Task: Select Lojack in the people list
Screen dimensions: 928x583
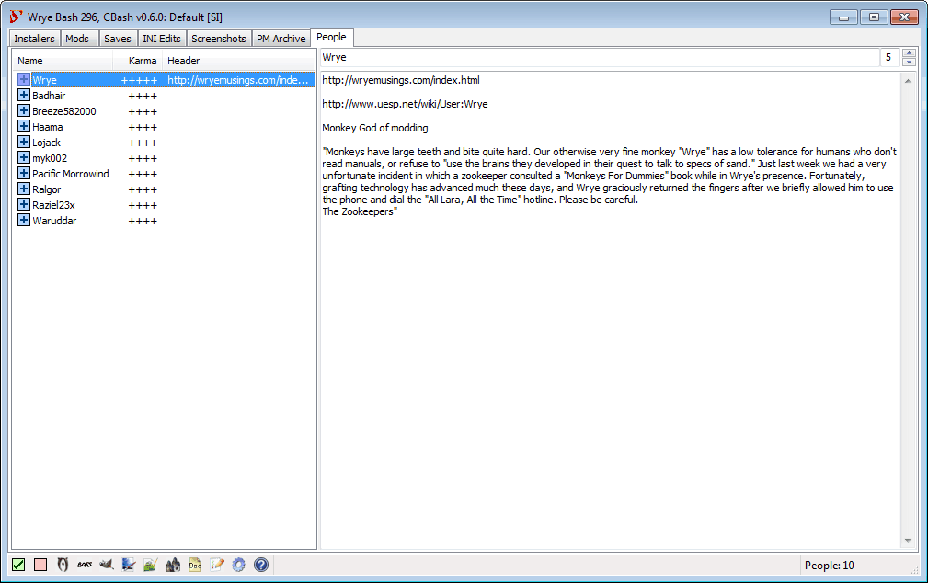Action: 46,143
